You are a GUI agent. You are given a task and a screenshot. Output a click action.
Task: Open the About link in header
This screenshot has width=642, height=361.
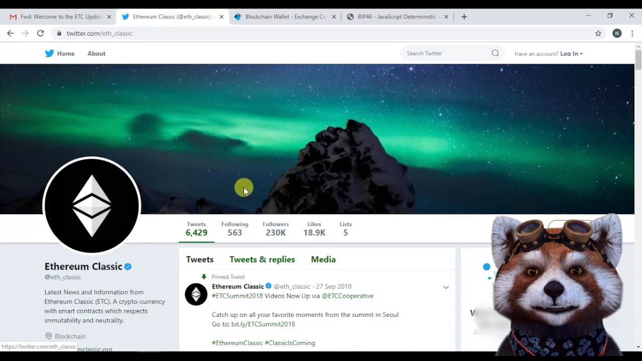[96, 54]
